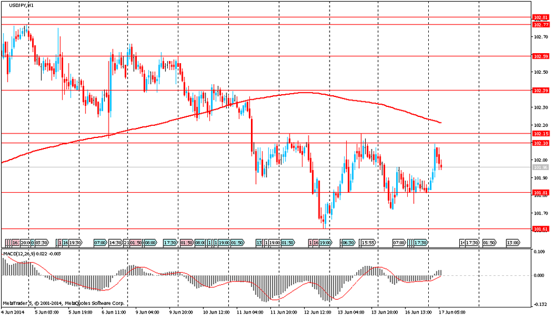554x318 pixels.
Task: Select the 102.10 red price level label
Action: (x=541, y=143)
